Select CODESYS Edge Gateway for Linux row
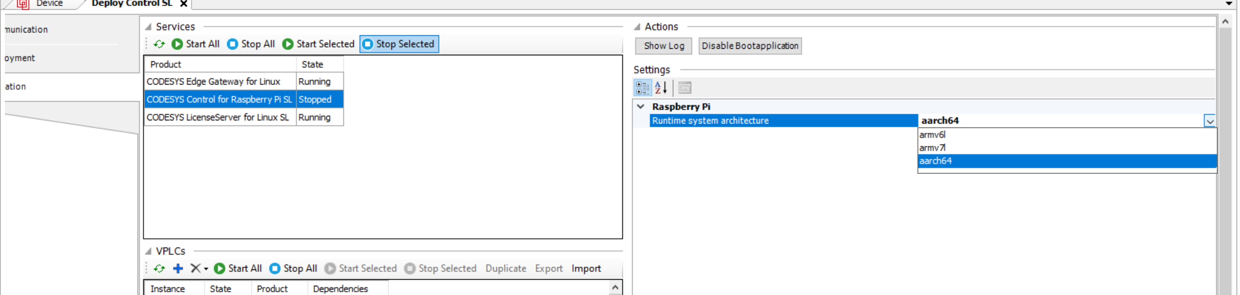Viewport: 1240px width, 295px height. tap(244, 82)
